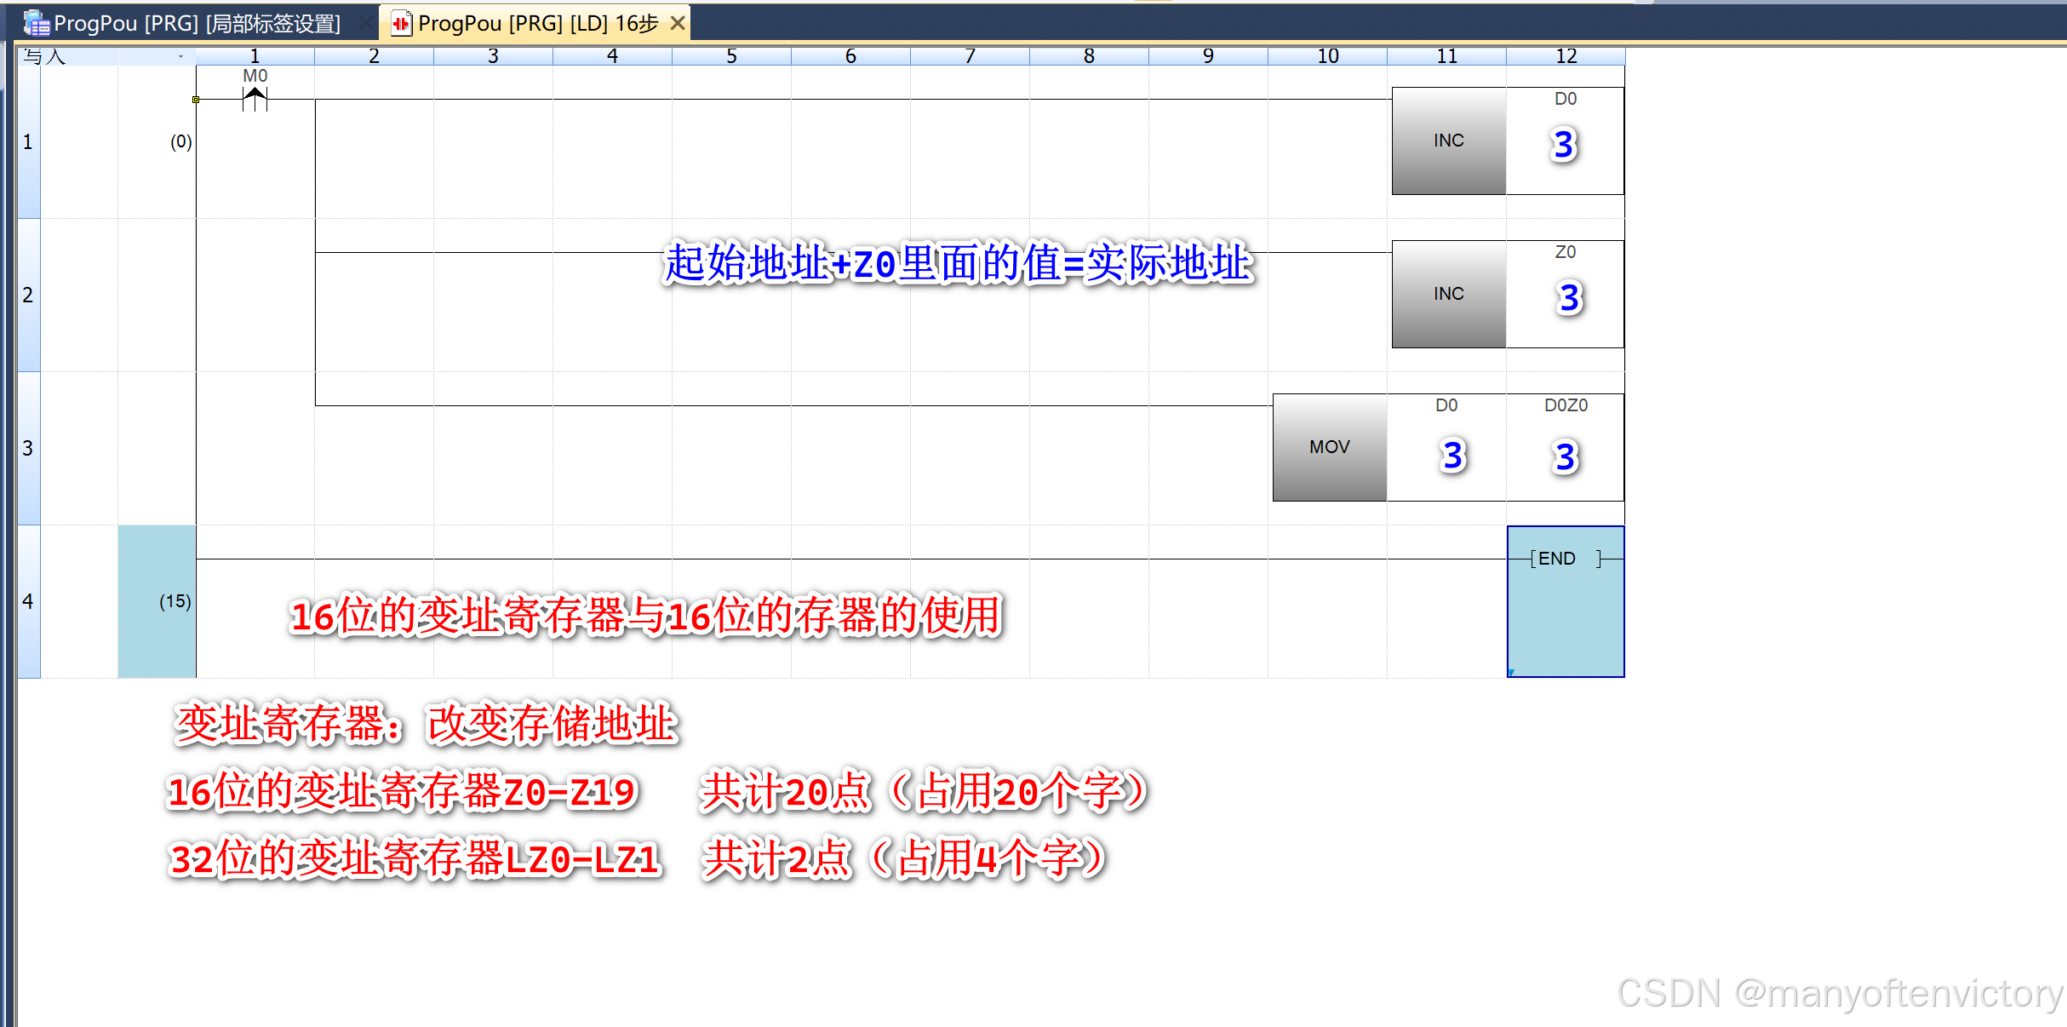The height and width of the screenshot is (1027, 2067).
Task: Select row header 3
Action: (x=28, y=448)
